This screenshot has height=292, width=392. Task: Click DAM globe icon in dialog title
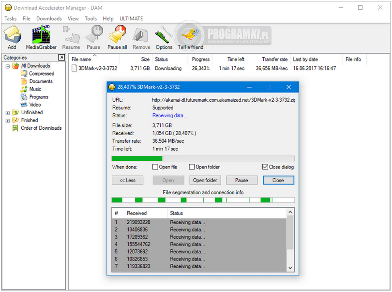coord(112,87)
